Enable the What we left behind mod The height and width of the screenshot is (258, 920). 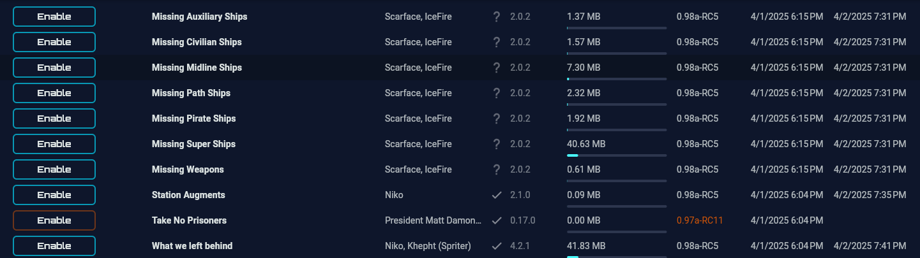54,246
